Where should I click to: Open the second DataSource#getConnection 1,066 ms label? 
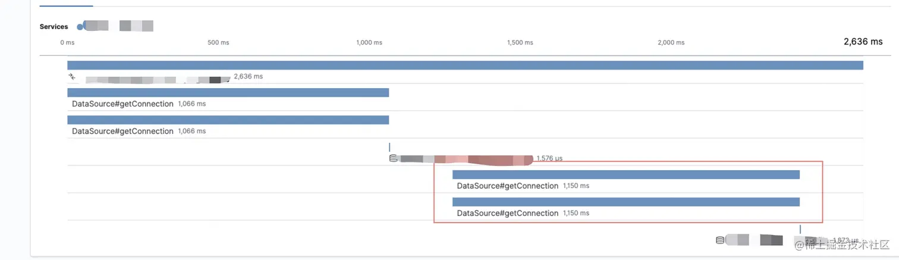tap(122, 131)
